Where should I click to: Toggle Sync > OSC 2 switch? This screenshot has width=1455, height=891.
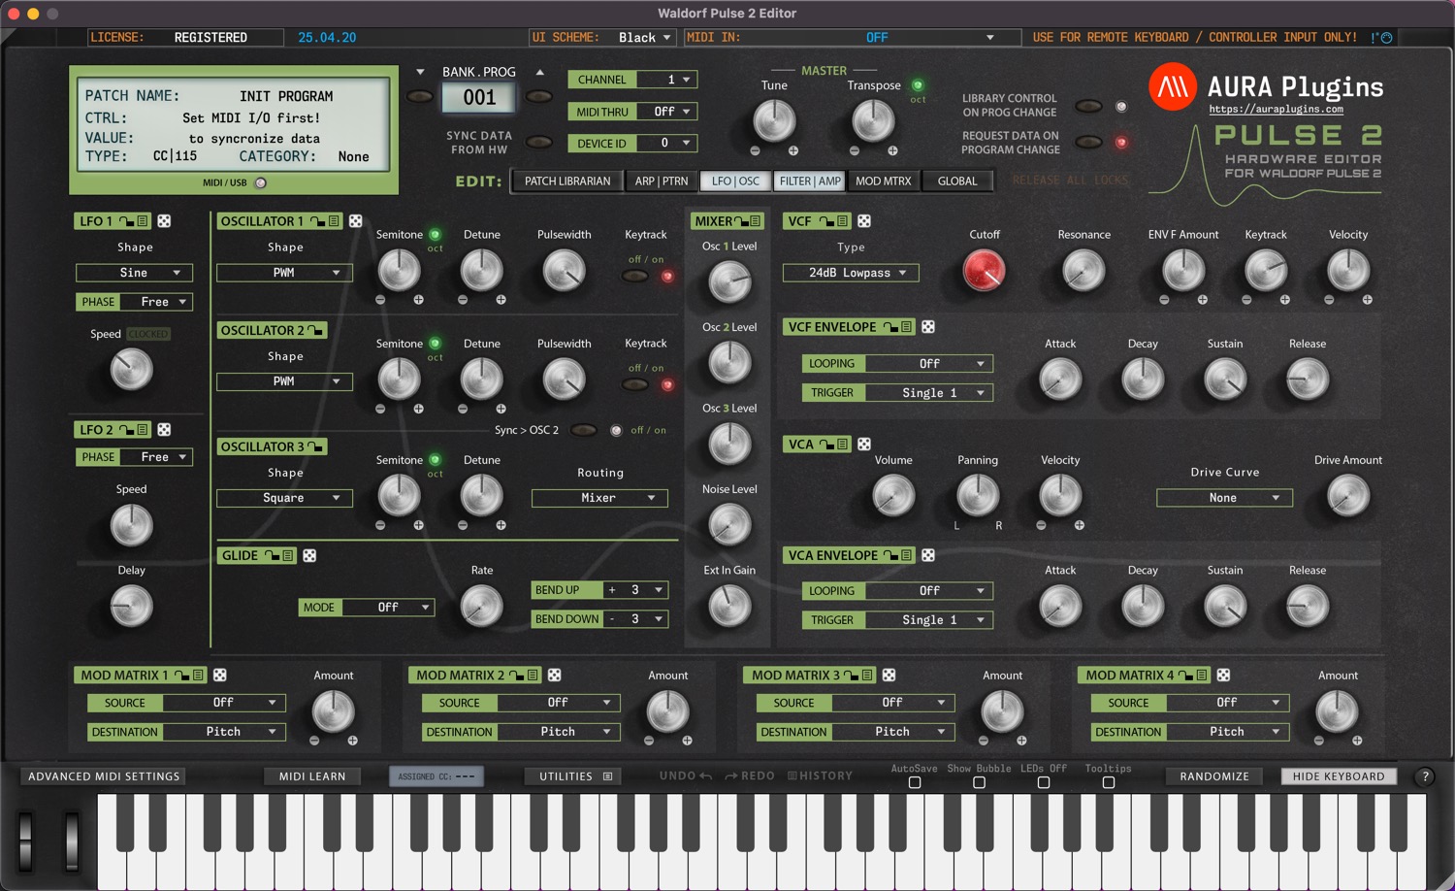(584, 430)
